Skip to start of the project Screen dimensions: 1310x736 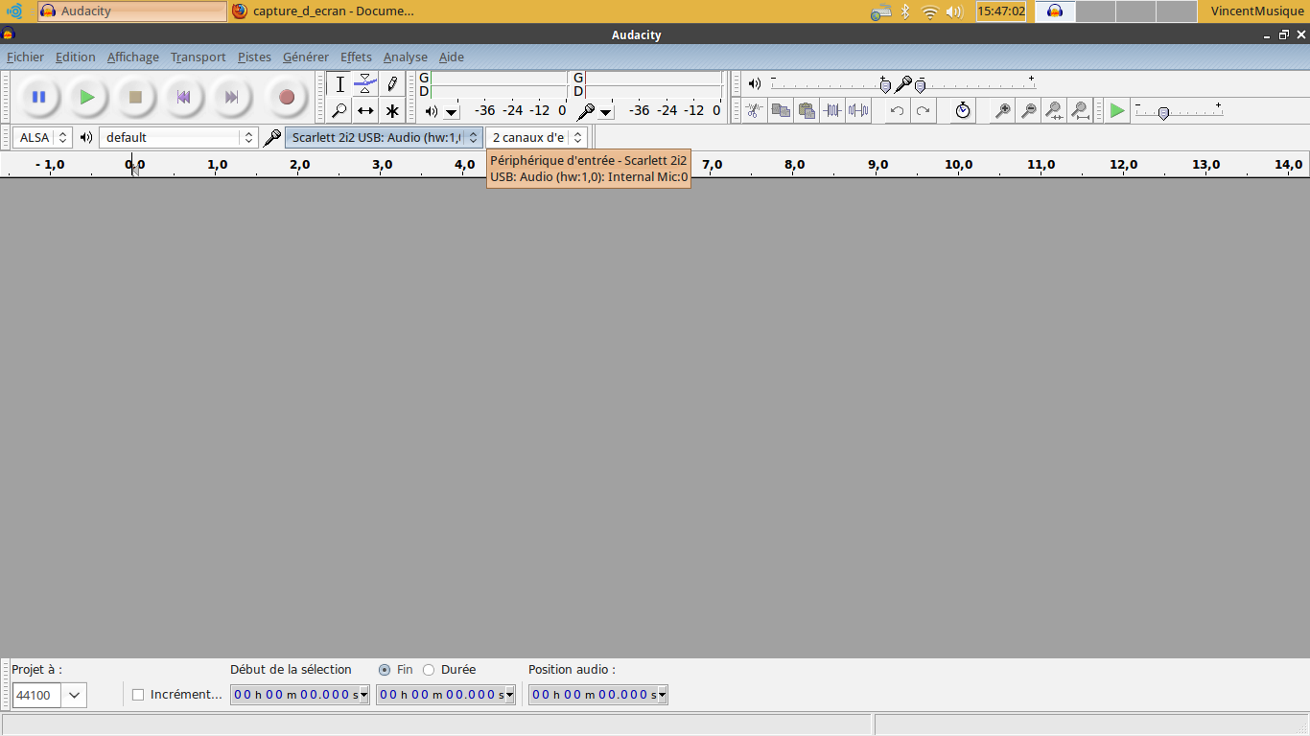183,97
